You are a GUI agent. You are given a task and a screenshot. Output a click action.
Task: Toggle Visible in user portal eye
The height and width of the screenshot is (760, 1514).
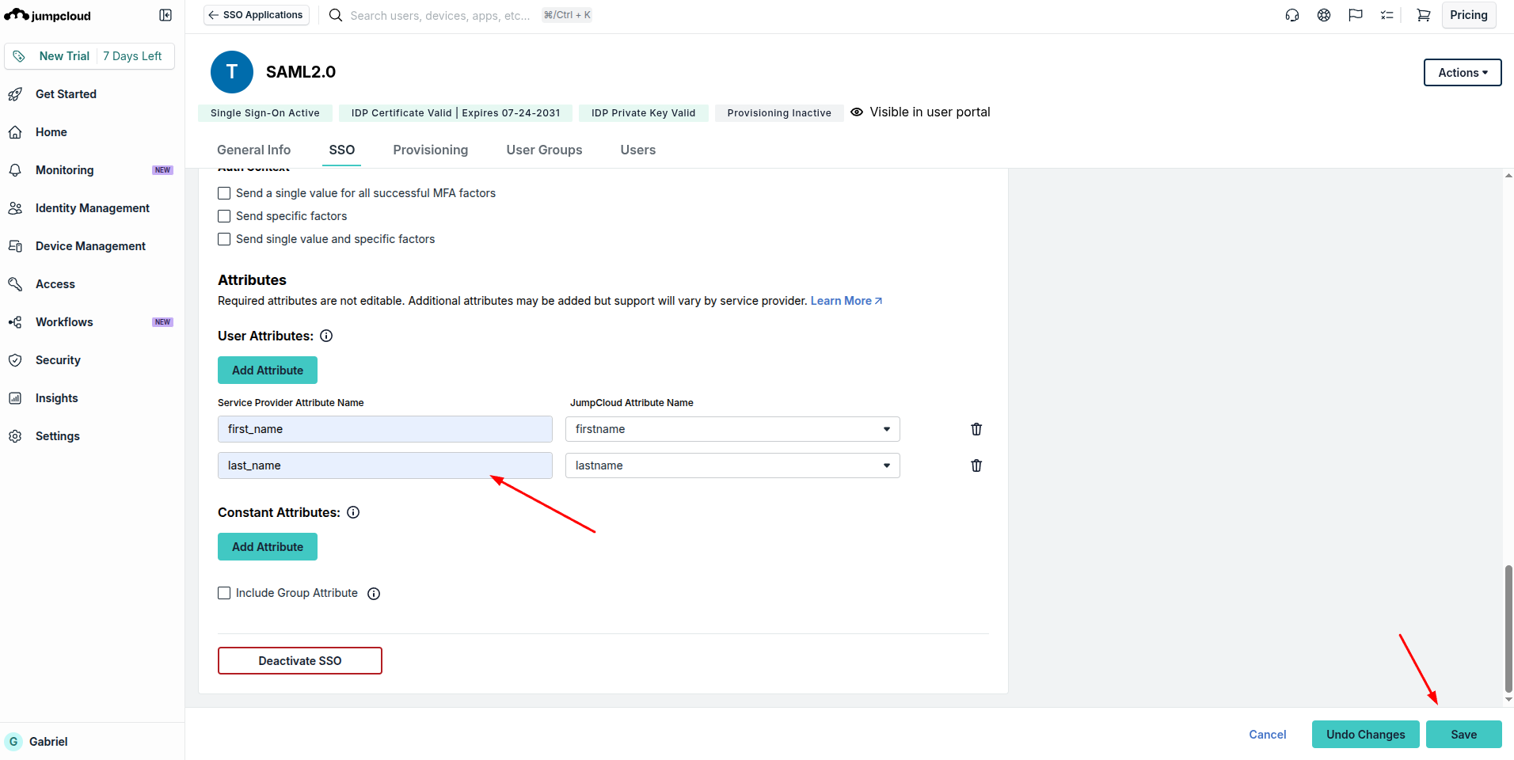[x=857, y=112]
